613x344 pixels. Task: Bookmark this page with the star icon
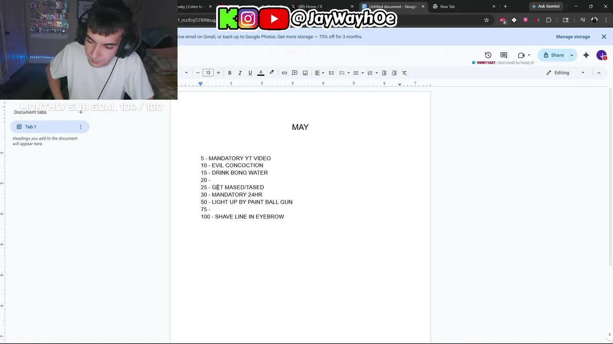click(487, 20)
